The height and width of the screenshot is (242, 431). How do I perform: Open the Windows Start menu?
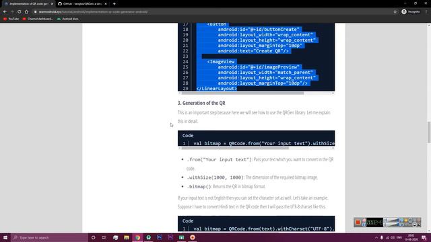pos(5,237)
